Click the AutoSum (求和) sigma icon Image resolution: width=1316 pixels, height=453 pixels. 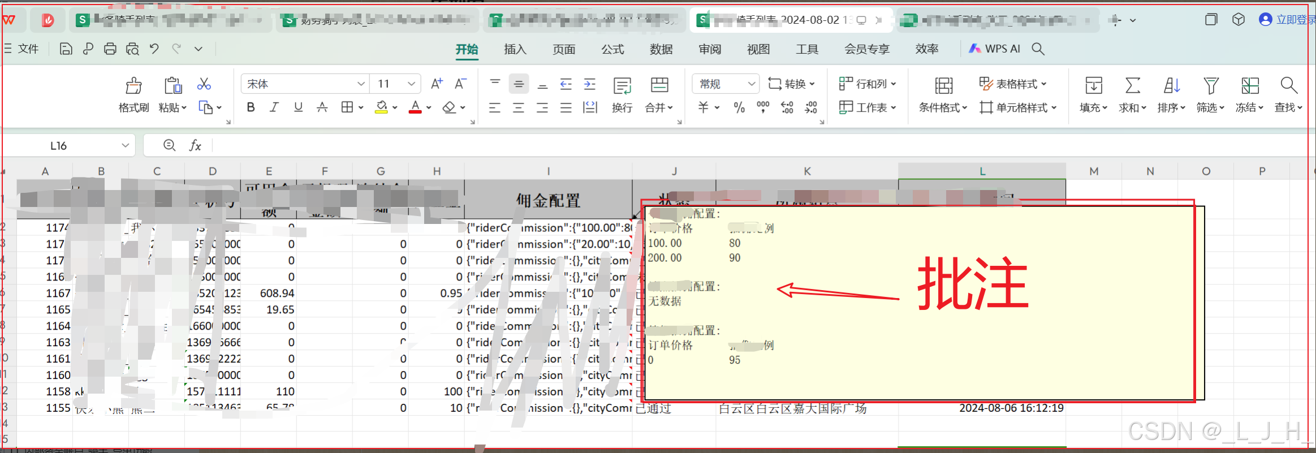click(1132, 85)
